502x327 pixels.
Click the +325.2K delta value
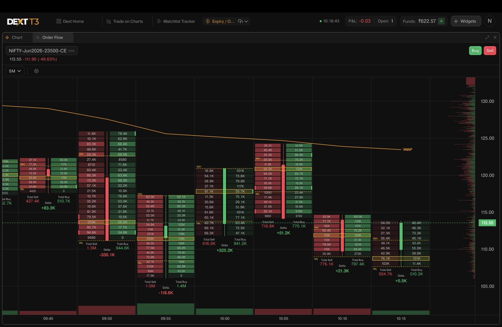coord(224,250)
